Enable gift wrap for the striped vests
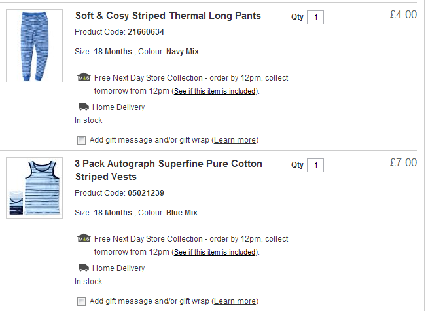426x311 pixels. (81, 301)
